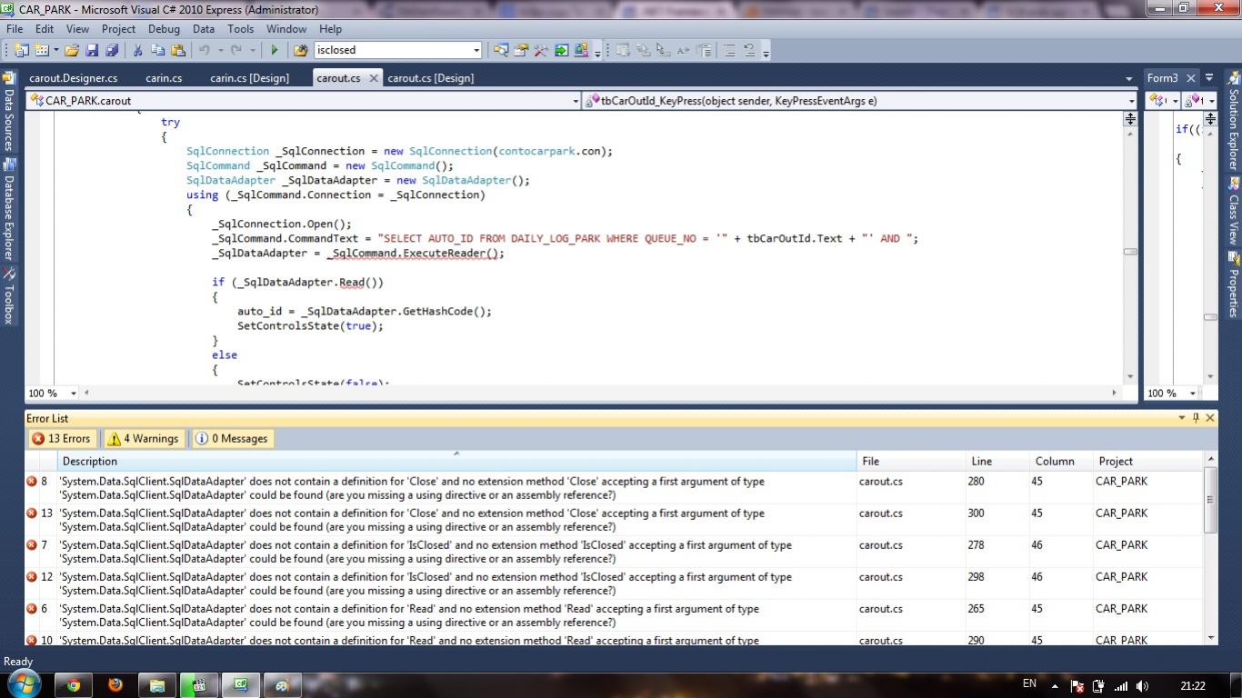Switch to the carout.cs [Design] tab
1242x698 pixels.
430,78
